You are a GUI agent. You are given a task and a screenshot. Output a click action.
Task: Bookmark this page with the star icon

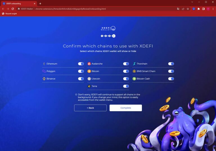coord(188,9)
